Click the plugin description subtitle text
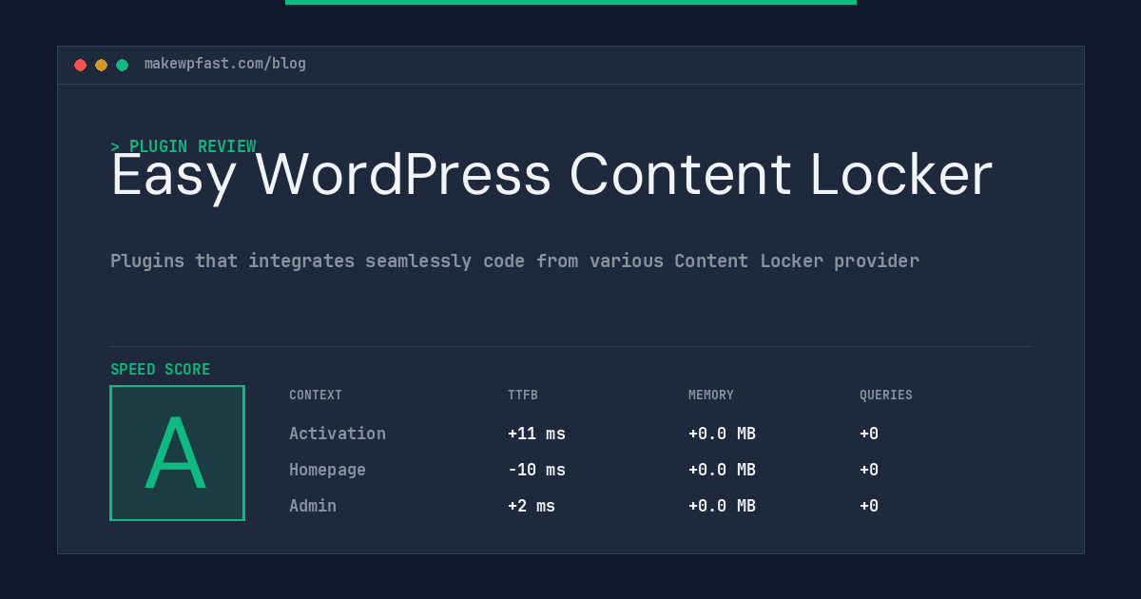 click(514, 261)
